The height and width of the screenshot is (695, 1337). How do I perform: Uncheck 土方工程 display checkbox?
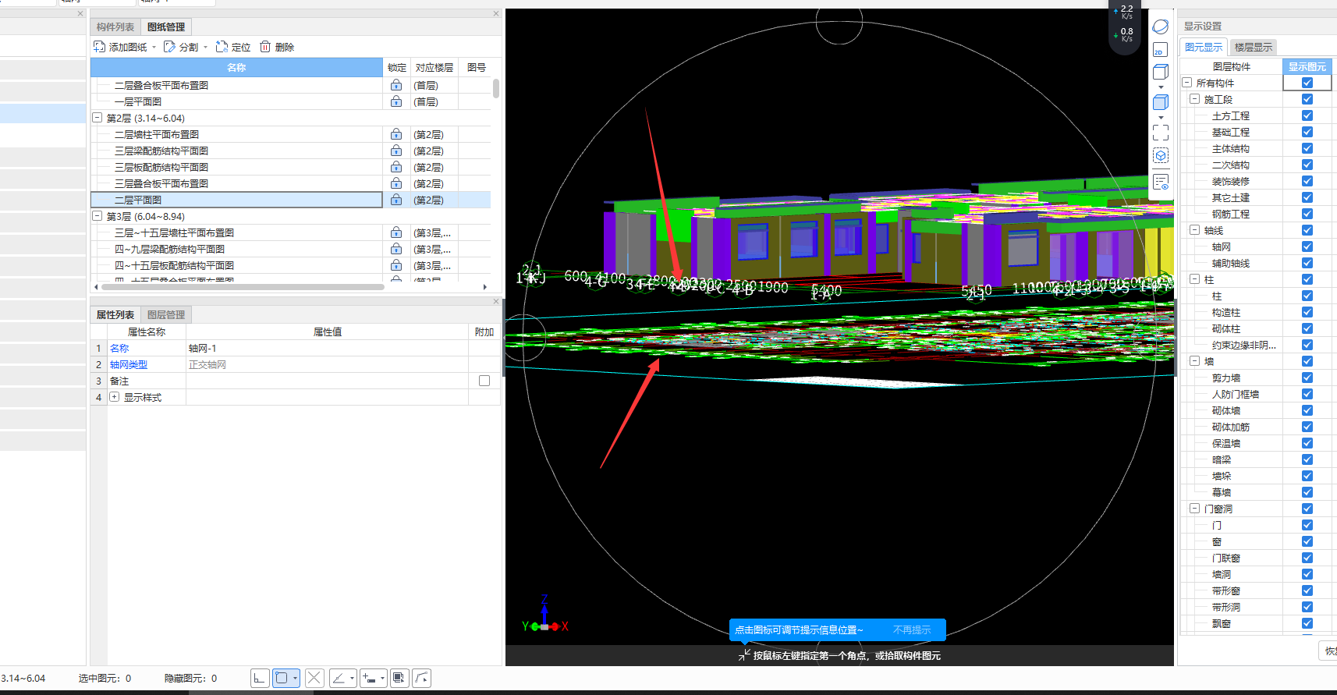1307,115
